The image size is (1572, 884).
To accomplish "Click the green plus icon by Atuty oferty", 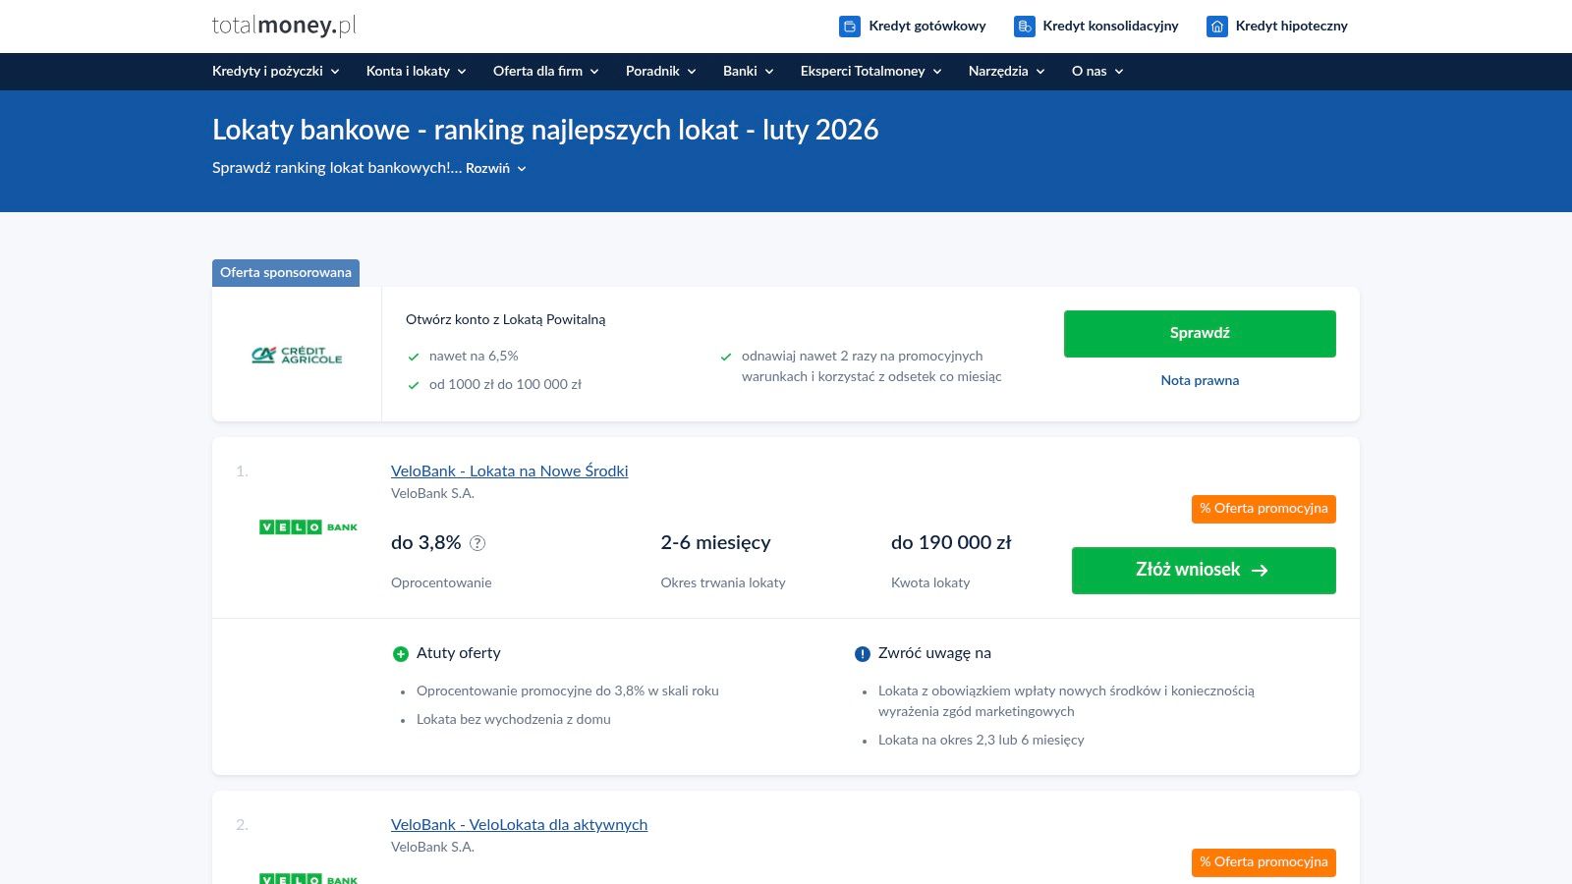I will pyautogui.click(x=401, y=654).
